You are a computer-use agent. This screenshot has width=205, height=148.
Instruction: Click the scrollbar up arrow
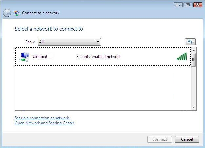[194, 50]
